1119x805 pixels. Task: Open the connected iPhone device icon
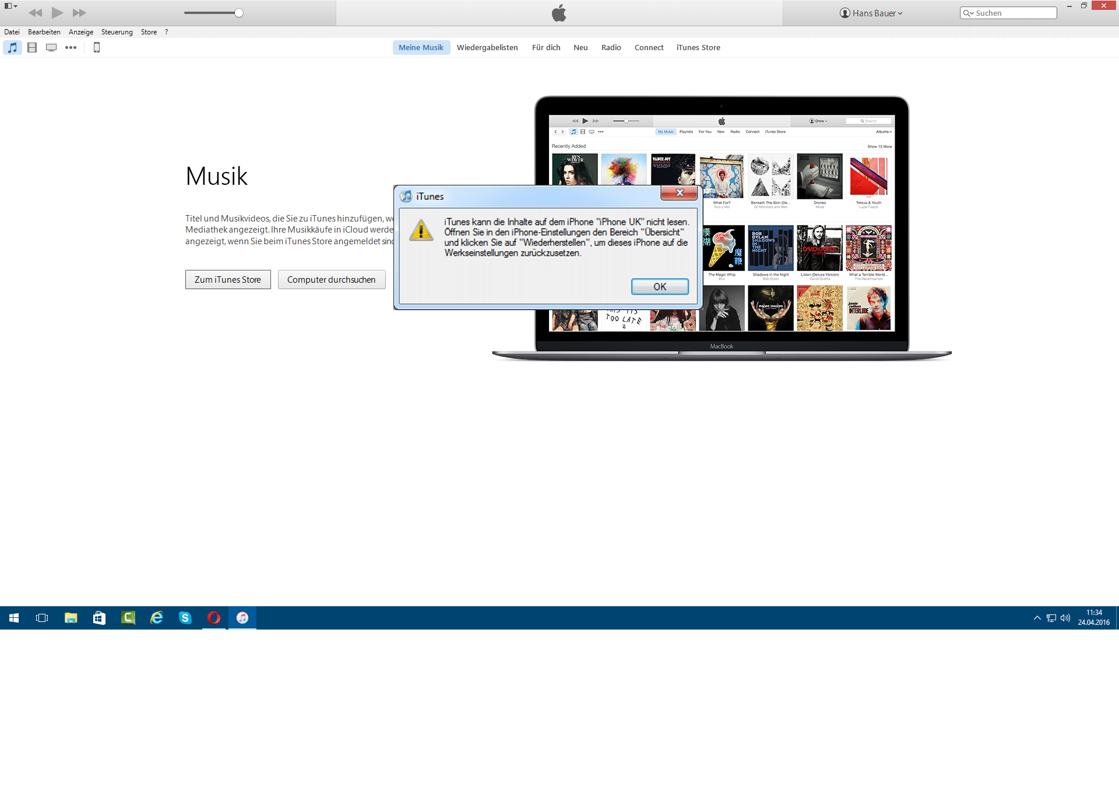[x=97, y=48]
